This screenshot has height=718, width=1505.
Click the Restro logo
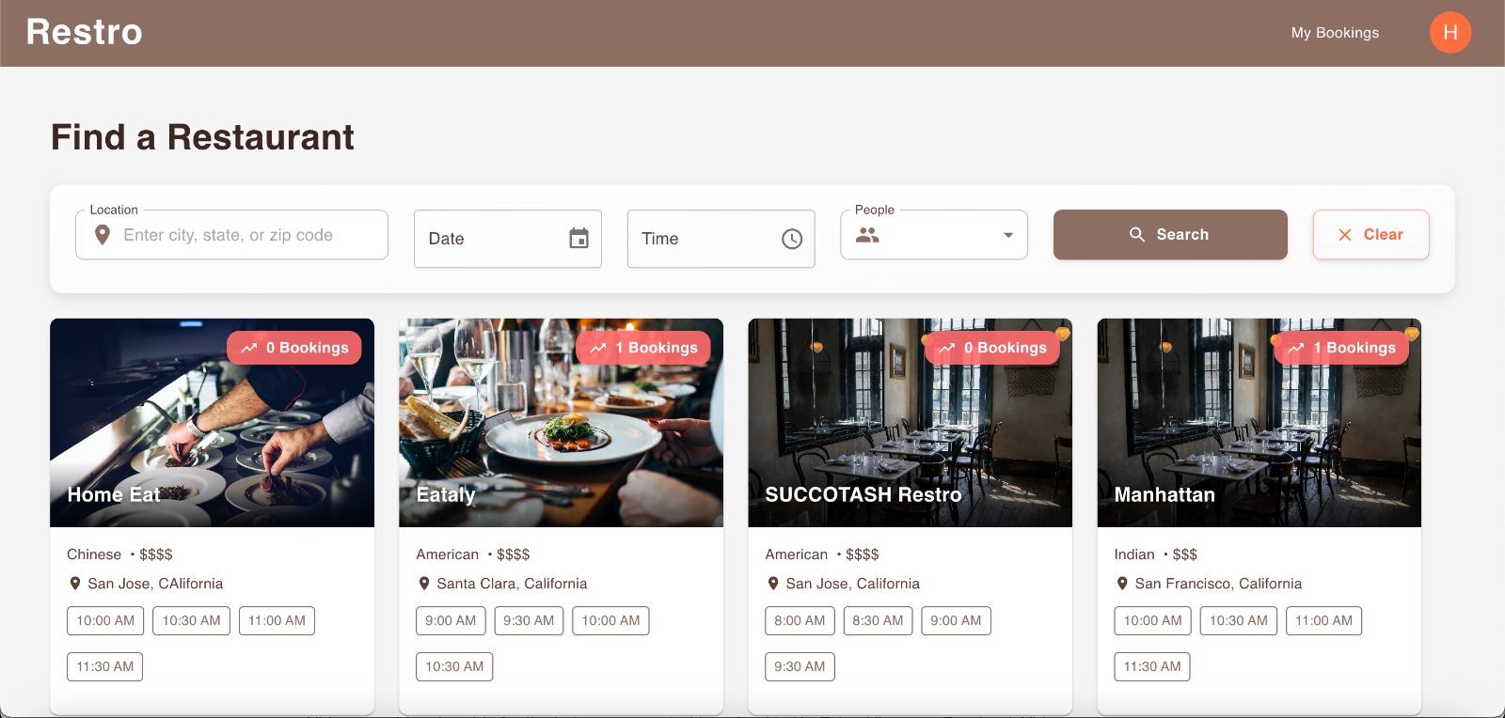pos(84,32)
